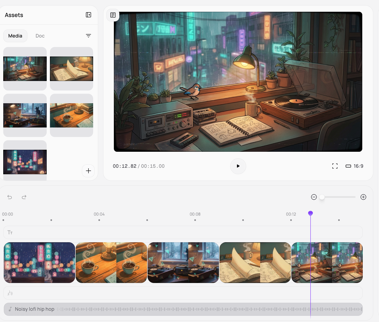
Task: Click the empty text track row
Action: [x=183, y=232]
